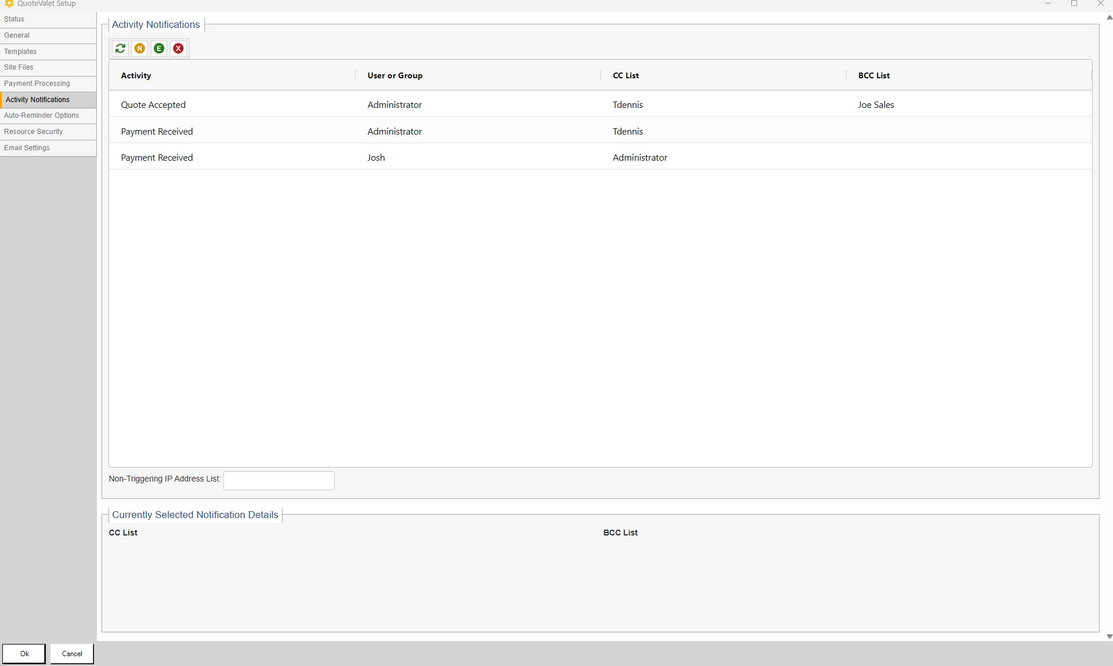
Task: Click the green refresh notifications icon
Action: [120, 49]
